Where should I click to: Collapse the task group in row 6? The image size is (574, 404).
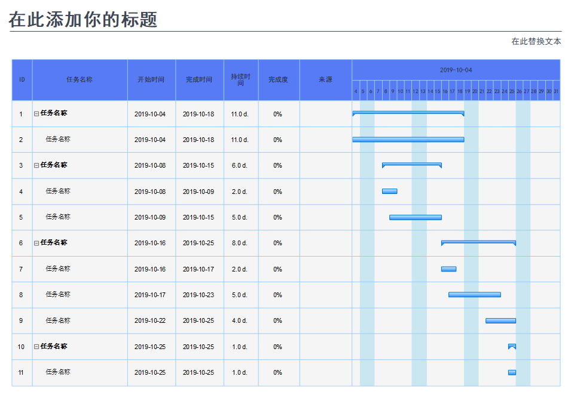36,243
